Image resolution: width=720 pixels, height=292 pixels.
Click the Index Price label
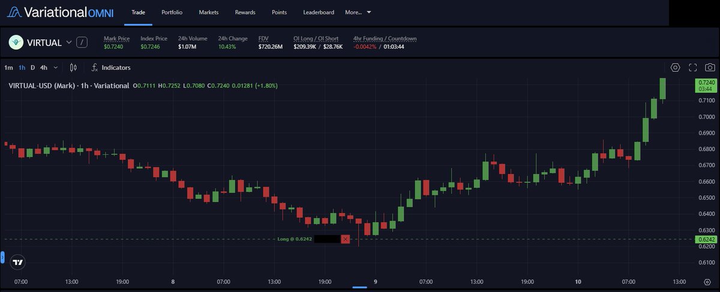pos(153,38)
